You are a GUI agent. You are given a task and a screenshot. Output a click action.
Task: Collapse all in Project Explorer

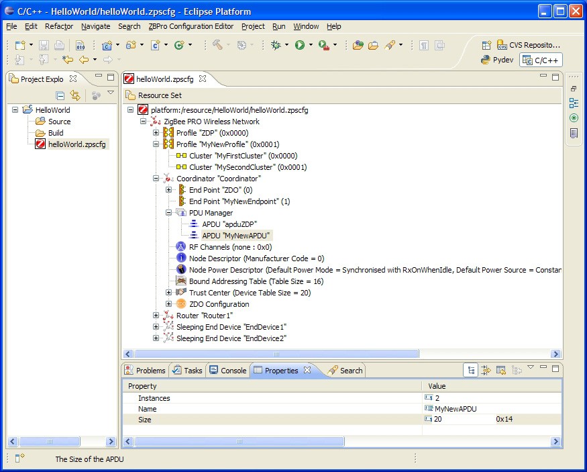pos(60,95)
